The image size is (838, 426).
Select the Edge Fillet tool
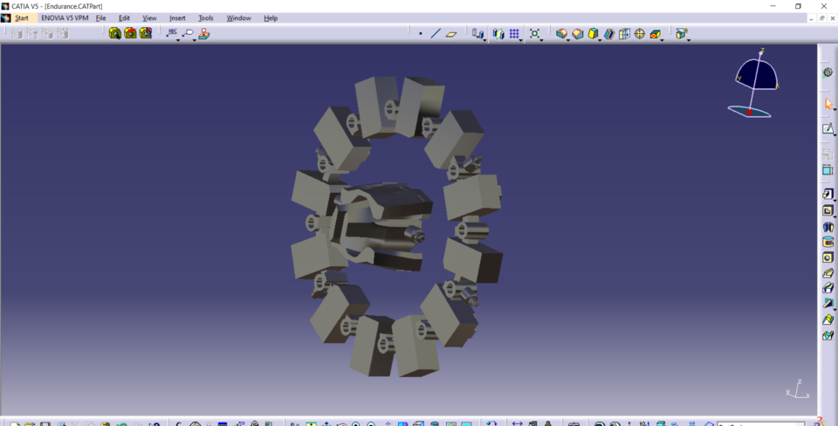coord(561,34)
